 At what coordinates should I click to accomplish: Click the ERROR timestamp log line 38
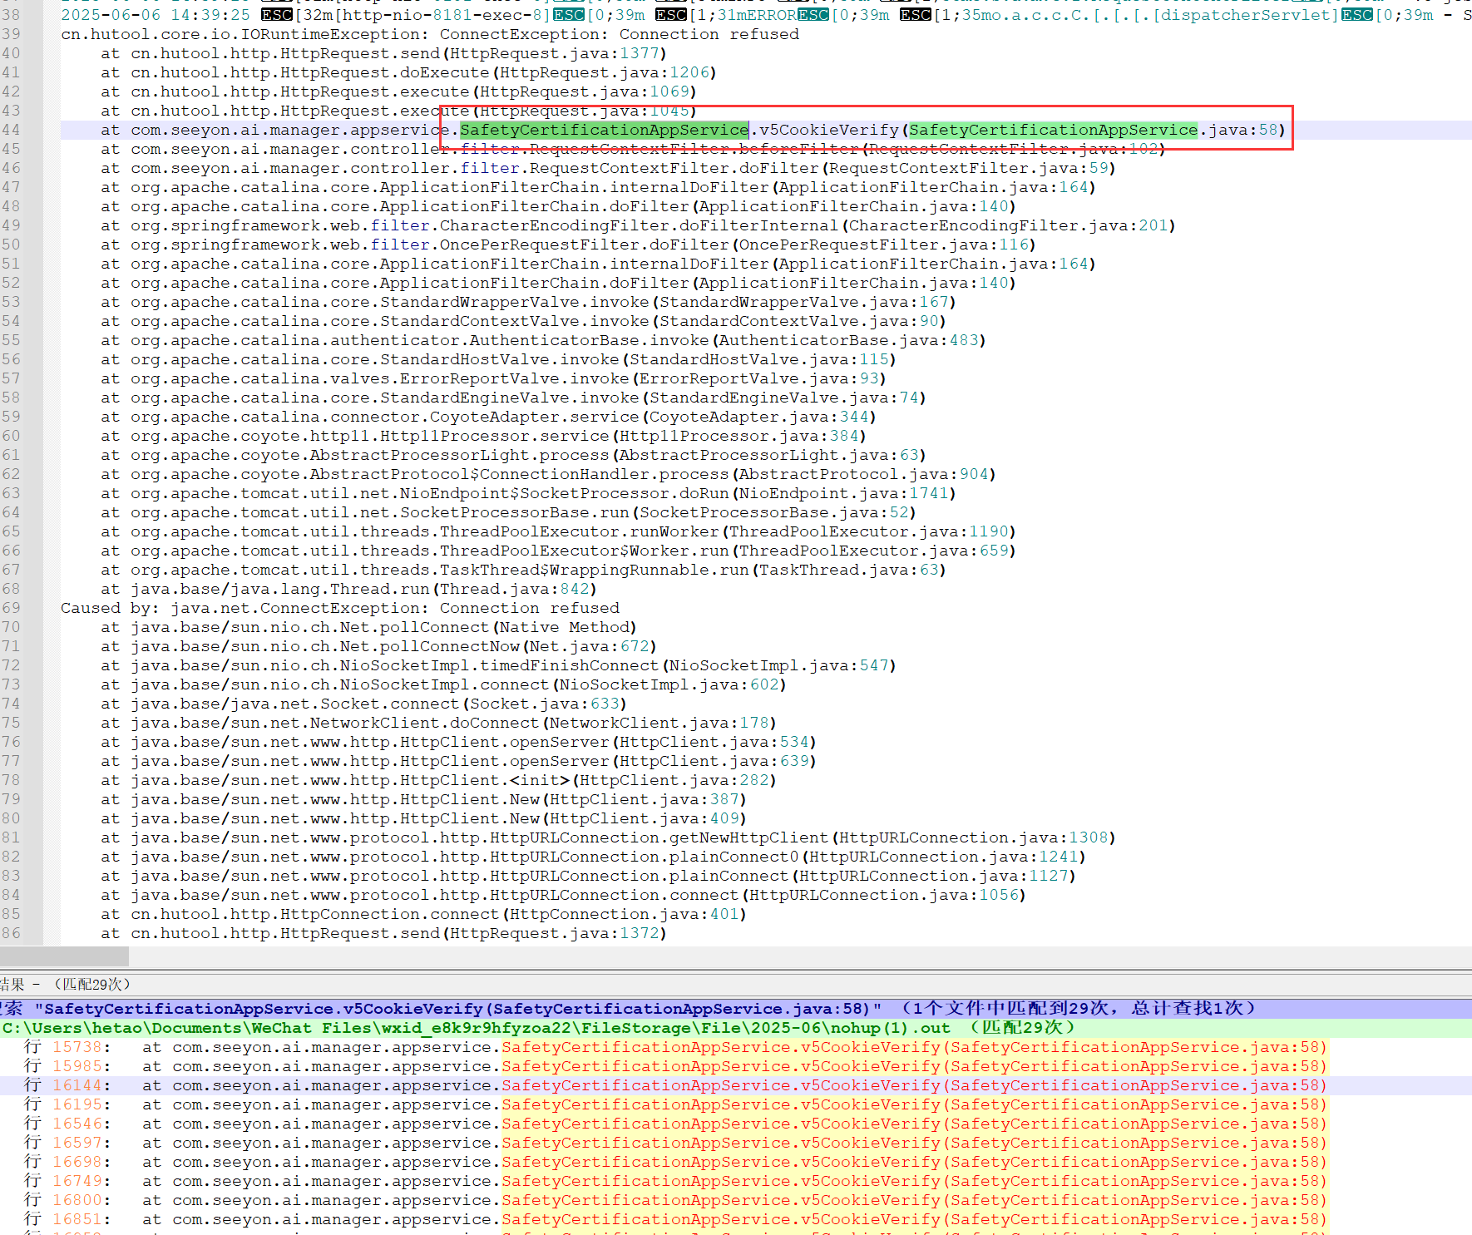(582, 15)
